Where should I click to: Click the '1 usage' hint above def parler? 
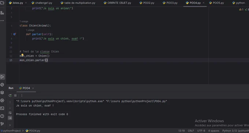[30, 30]
